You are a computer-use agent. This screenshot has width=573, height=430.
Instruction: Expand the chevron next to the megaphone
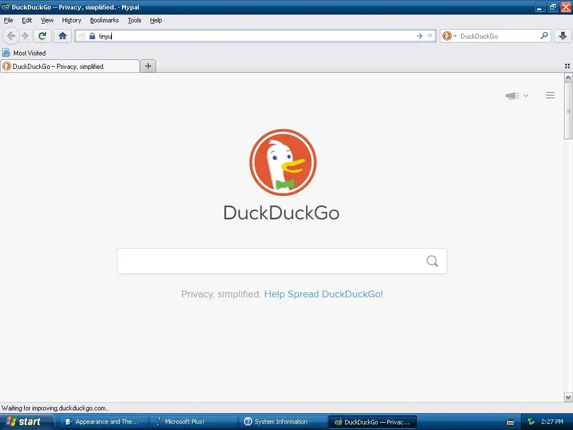(526, 95)
